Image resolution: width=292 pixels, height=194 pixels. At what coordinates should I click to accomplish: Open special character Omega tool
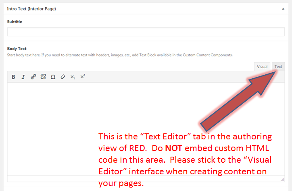coord(53,77)
